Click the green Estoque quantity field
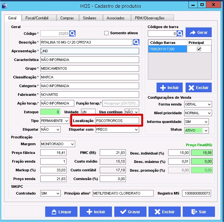The width and height of the screenshot is (224, 222). [x=50, y=112]
